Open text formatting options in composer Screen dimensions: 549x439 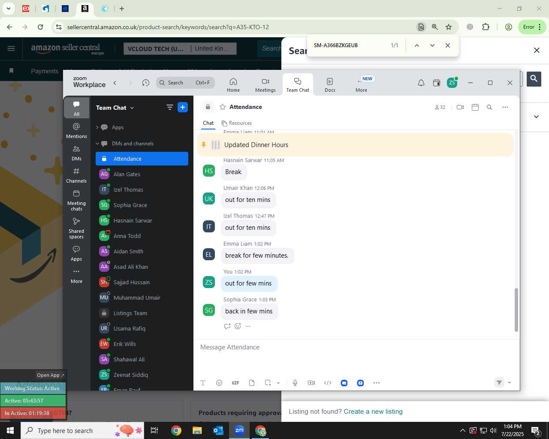point(203,383)
